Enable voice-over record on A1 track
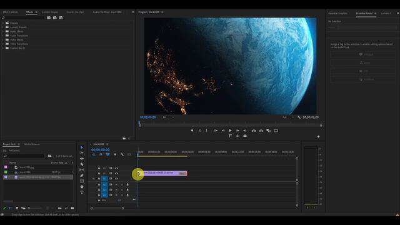This screenshot has height=225, width=400. click(x=127, y=184)
